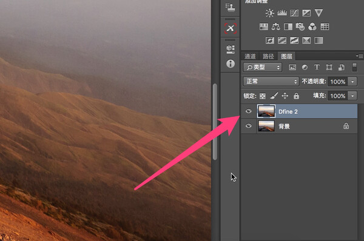364x241 pixels.
Task: Switch to the 路径 tab
Action: coord(268,56)
